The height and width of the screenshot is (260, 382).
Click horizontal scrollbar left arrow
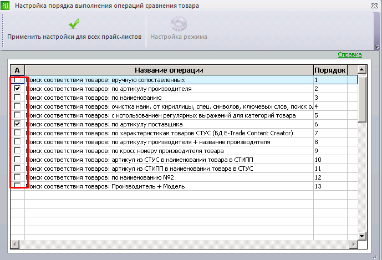pos(15,244)
